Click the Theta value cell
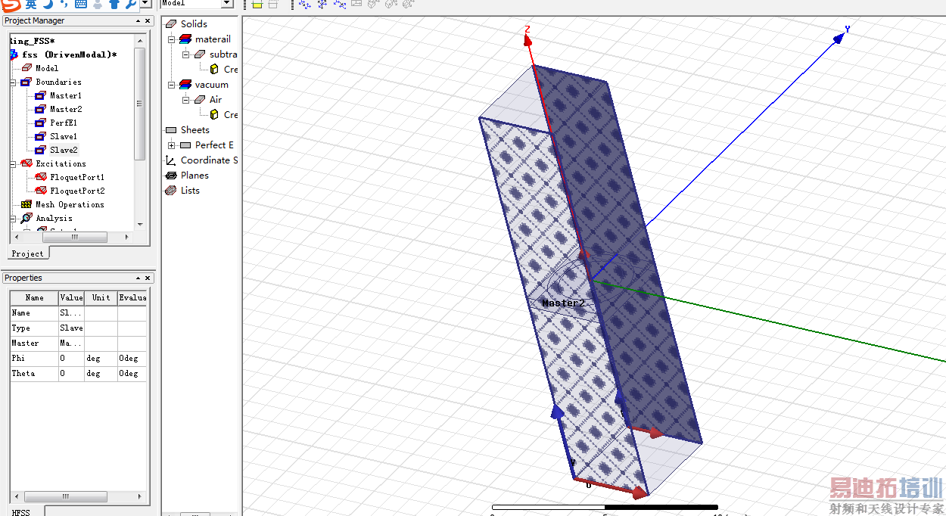This screenshot has width=946, height=516. pyautogui.click(x=71, y=373)
